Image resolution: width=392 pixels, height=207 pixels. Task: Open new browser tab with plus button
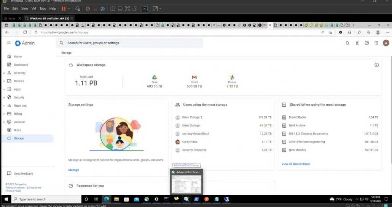pyautogui.click(x=353, y=25)
